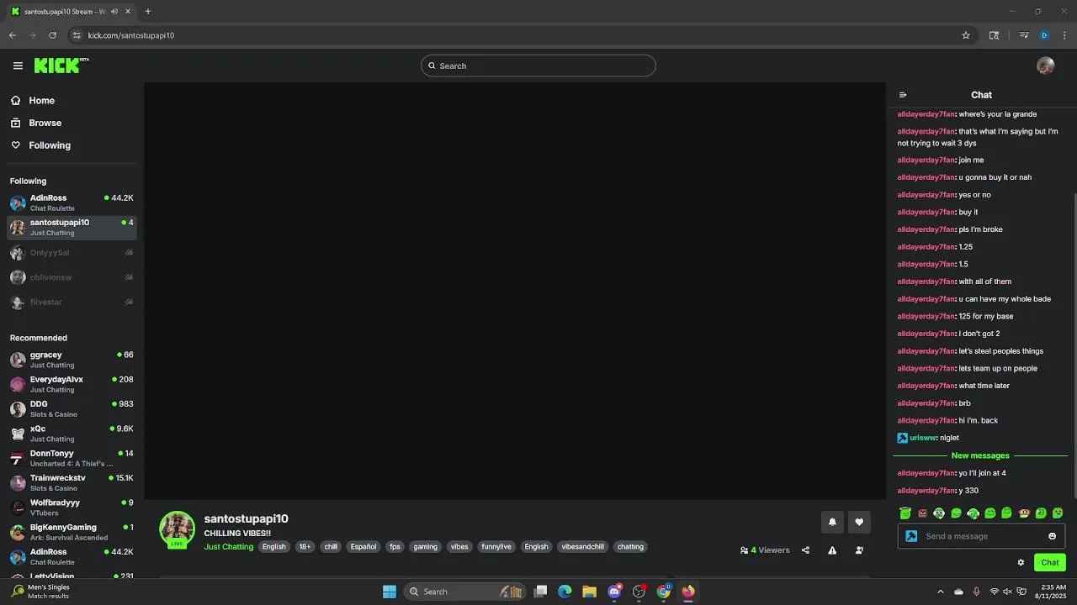Image resolution: width=1077 pixels, height=605 pixels.
Task: Open File Explorer from the taskbar
Action: (x=589, y=592)
